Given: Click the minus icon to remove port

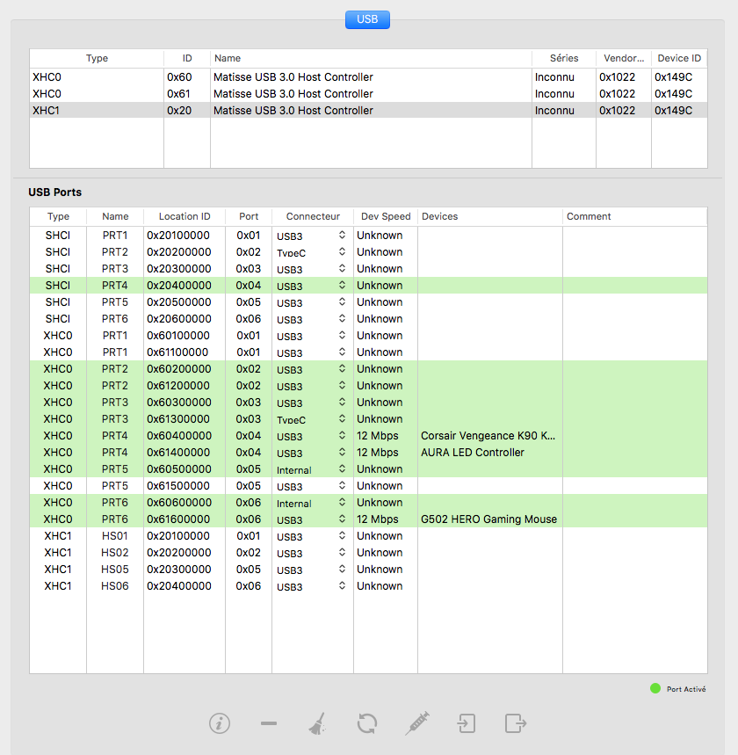Looking at the screenshot, I should point(269,723).
